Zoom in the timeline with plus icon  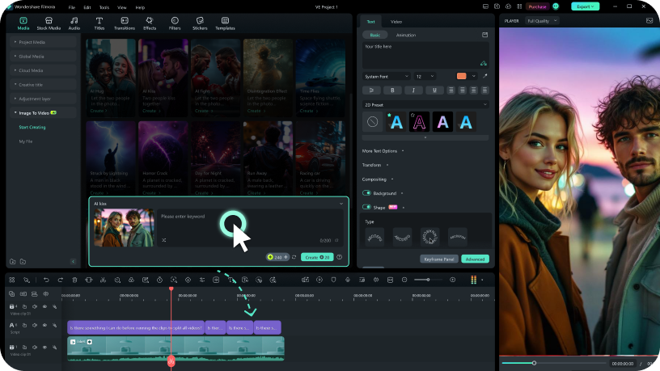(453, 280)
